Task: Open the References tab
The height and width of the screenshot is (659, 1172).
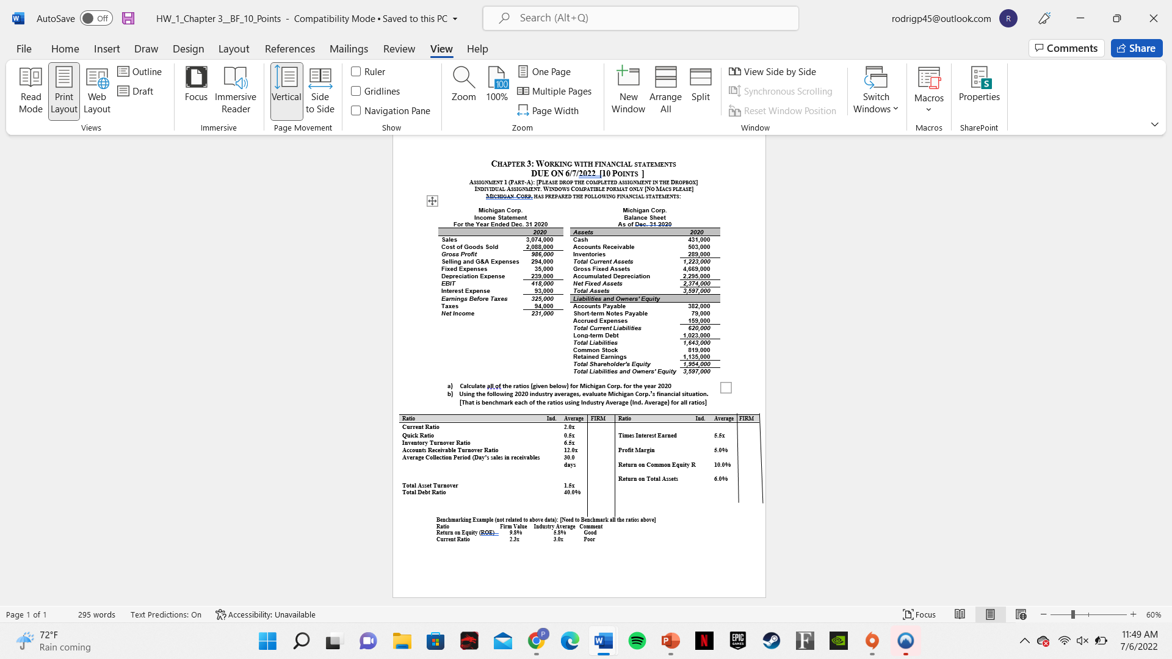Action: pos(289,49)
